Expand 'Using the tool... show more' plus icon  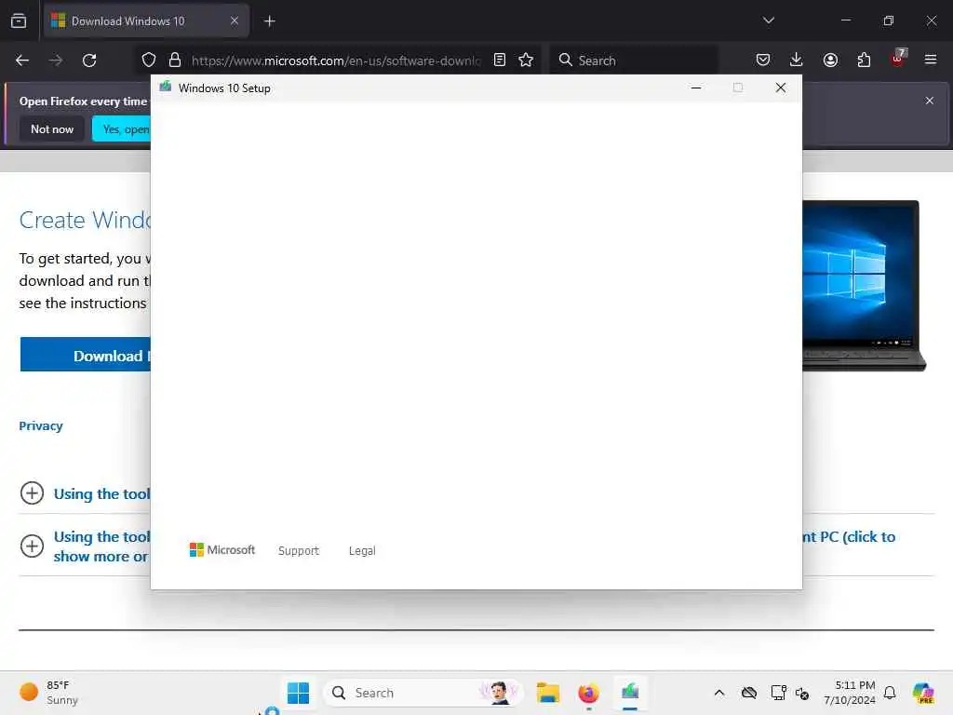coord(33,546)
